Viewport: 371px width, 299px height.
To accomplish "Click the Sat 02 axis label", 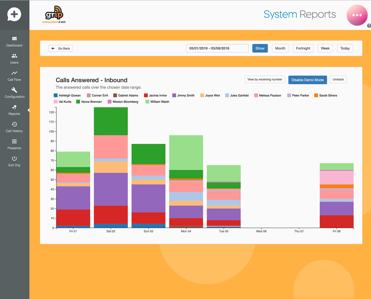I will click(111, 231).
